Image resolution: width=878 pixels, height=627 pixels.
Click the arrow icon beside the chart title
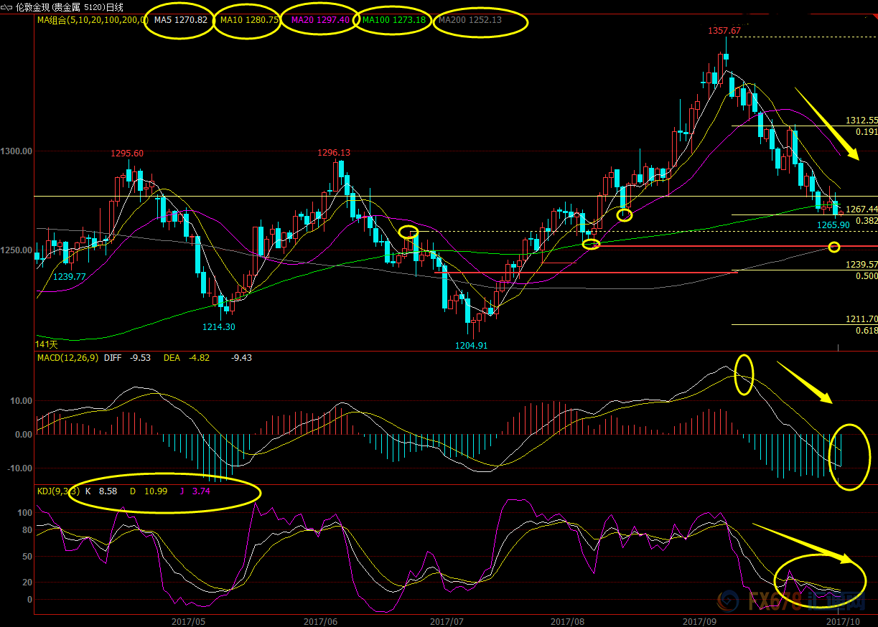[7, 6]
